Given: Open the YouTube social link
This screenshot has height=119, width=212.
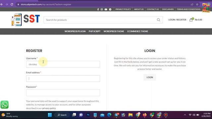Looking at the screenshot, I should [106, 9].
